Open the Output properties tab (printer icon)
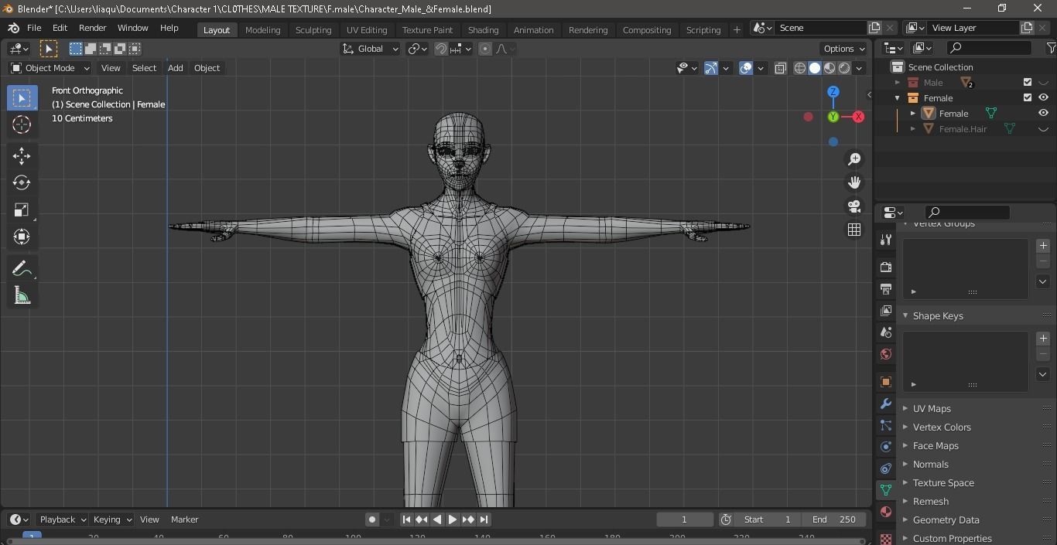 [x=886, y=288]
